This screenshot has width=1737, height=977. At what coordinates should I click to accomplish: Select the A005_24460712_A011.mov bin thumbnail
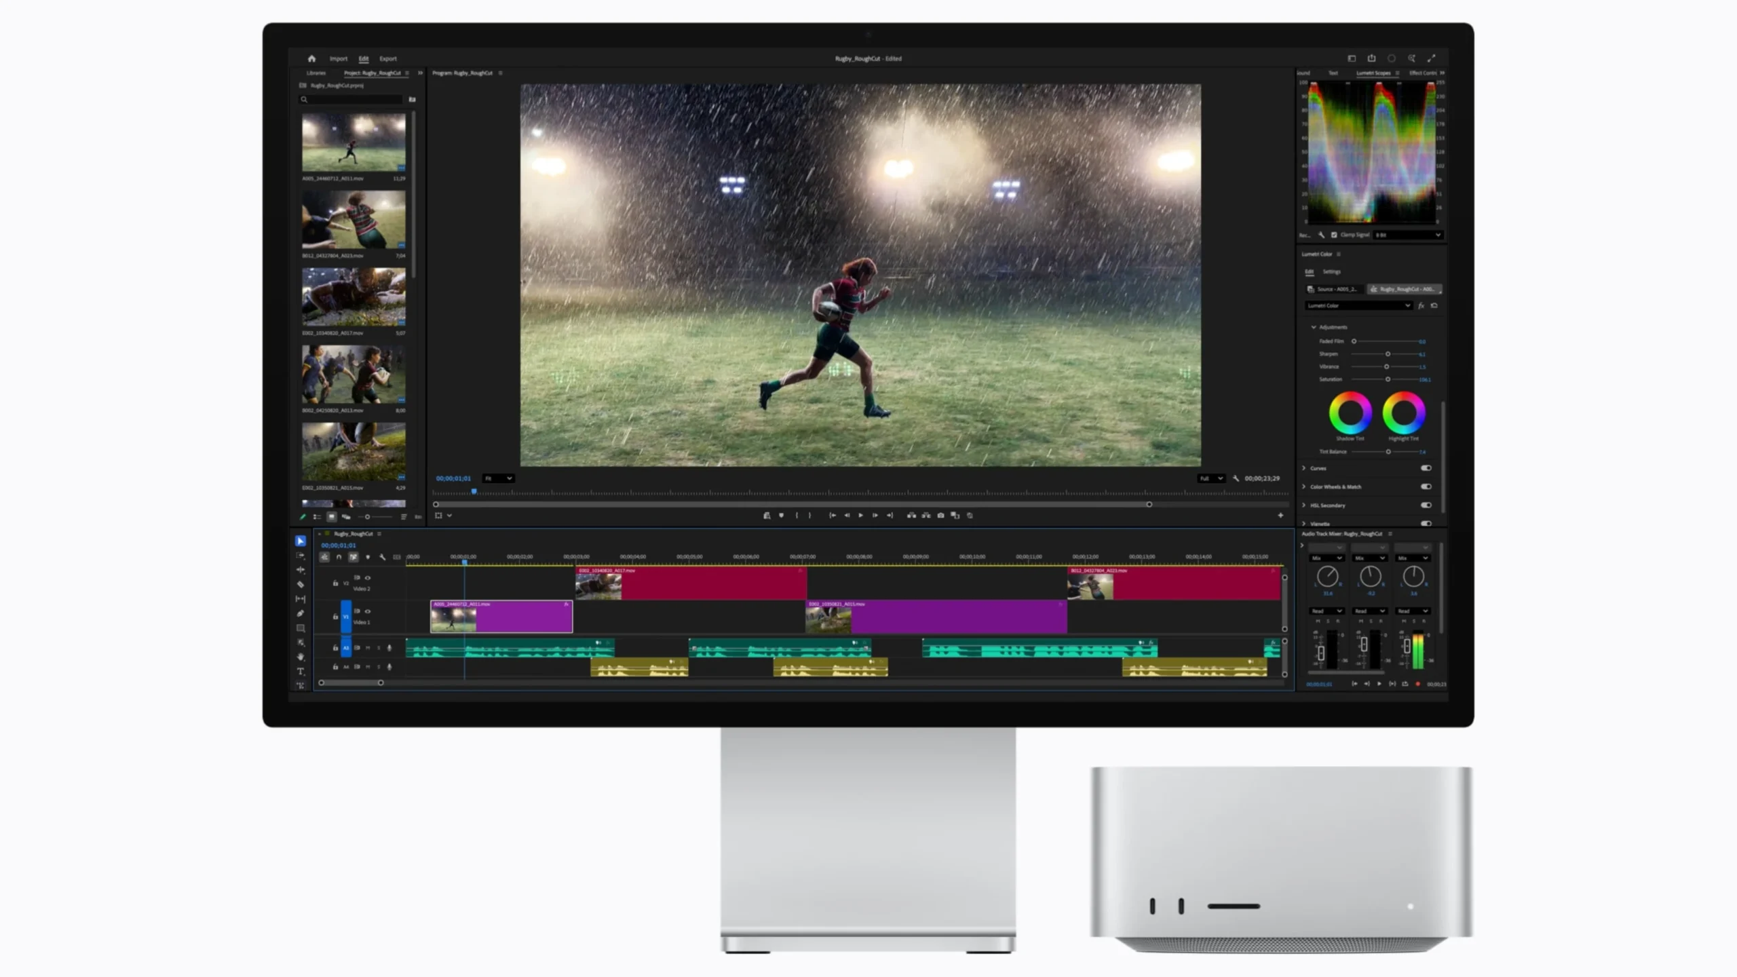(x=354, y=142)
